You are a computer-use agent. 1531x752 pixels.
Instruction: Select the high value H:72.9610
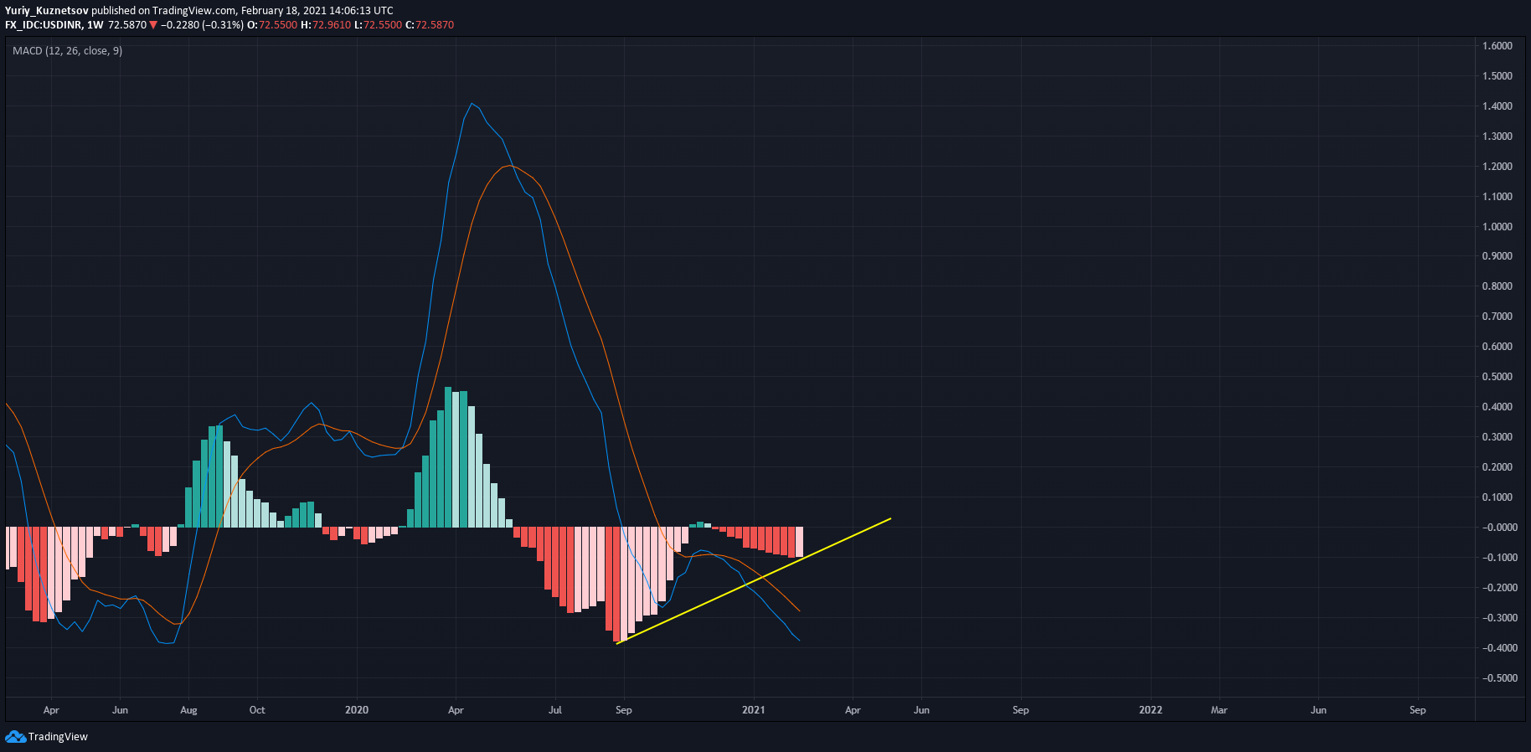pos(326,25)
